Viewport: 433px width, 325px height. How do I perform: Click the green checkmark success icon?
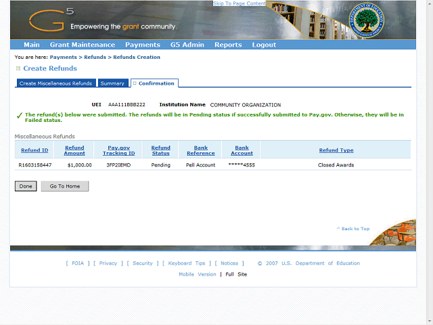tap(20, 115)
